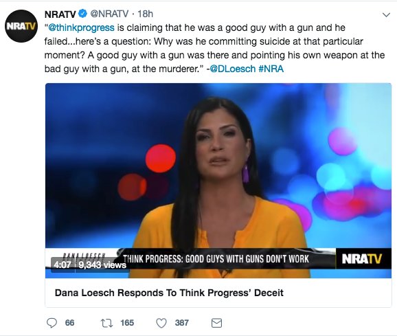Click the 4:07 video duration badge
The width and height of the screenshot is (397, 336).
point(63,265)
